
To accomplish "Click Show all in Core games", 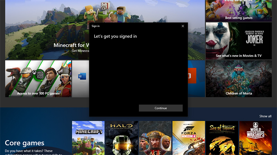I will click(265, 116).
